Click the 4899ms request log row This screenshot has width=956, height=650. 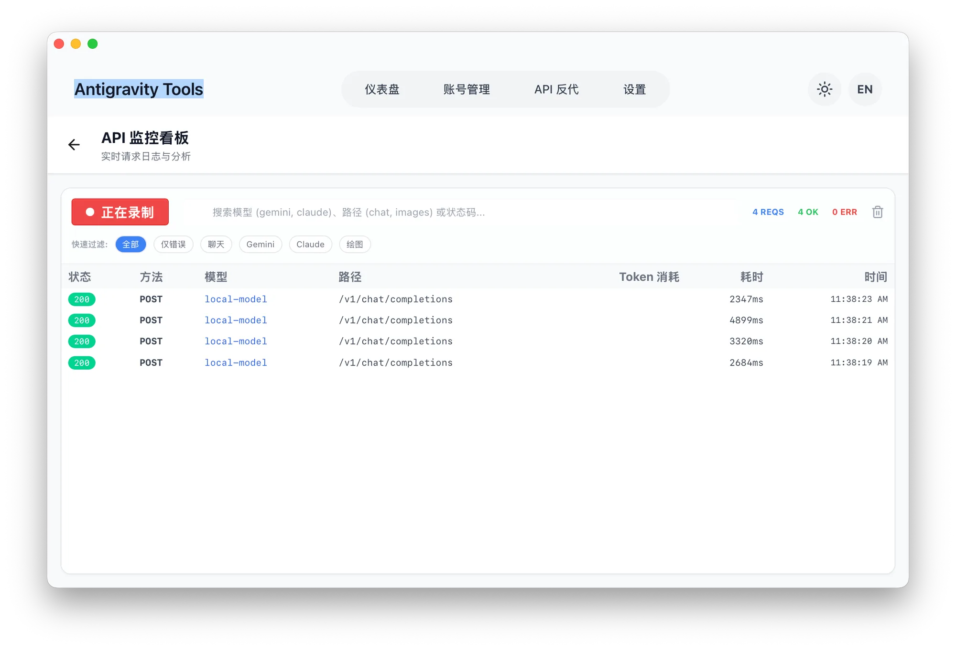tap(478, 320)
